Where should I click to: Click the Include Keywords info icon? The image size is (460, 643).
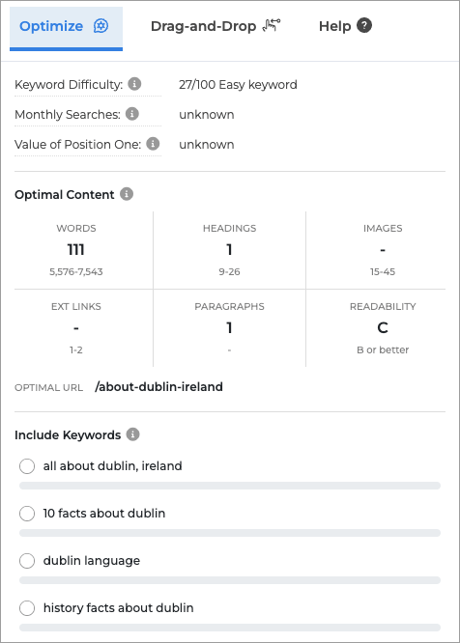pos(132,434)
